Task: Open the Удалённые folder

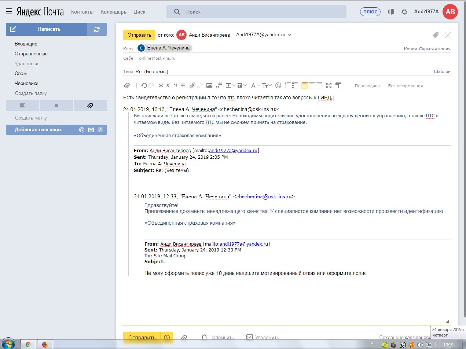Action: pyautogui.click(x=27, y=64)
